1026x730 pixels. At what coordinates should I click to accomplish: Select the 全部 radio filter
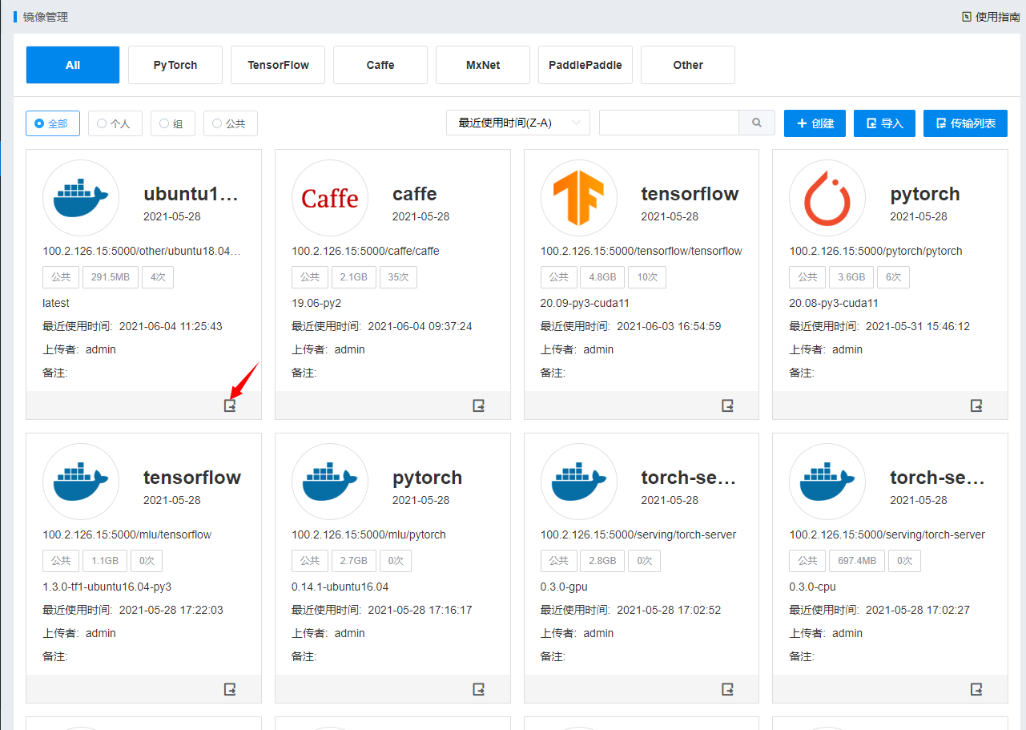tap(53, 123)
